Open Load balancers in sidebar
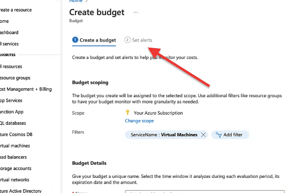This screenshot has height=193, width=294. 13,157
